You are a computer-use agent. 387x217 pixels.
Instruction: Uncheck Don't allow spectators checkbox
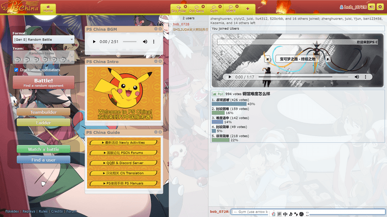tap(16, 70)
